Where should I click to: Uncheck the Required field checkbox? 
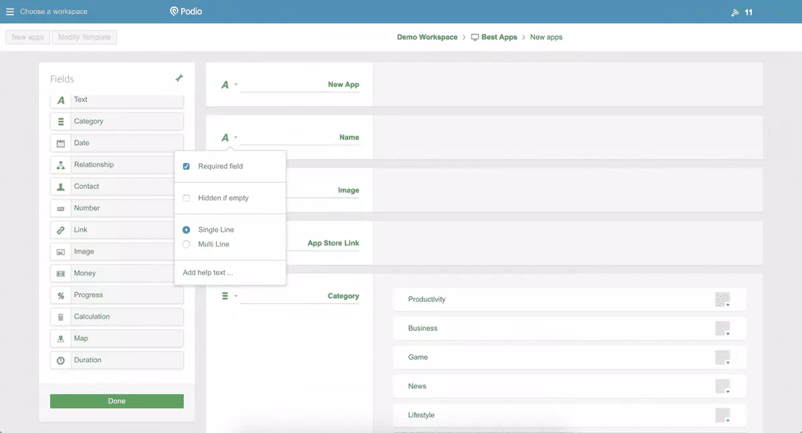click(x=186, y=166)
